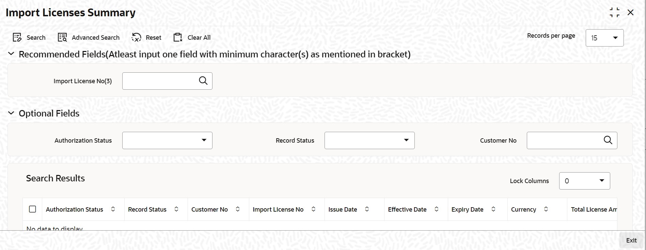Collapse the Optional Fields section
The image size is (646, 250).
tap(11, 113)
